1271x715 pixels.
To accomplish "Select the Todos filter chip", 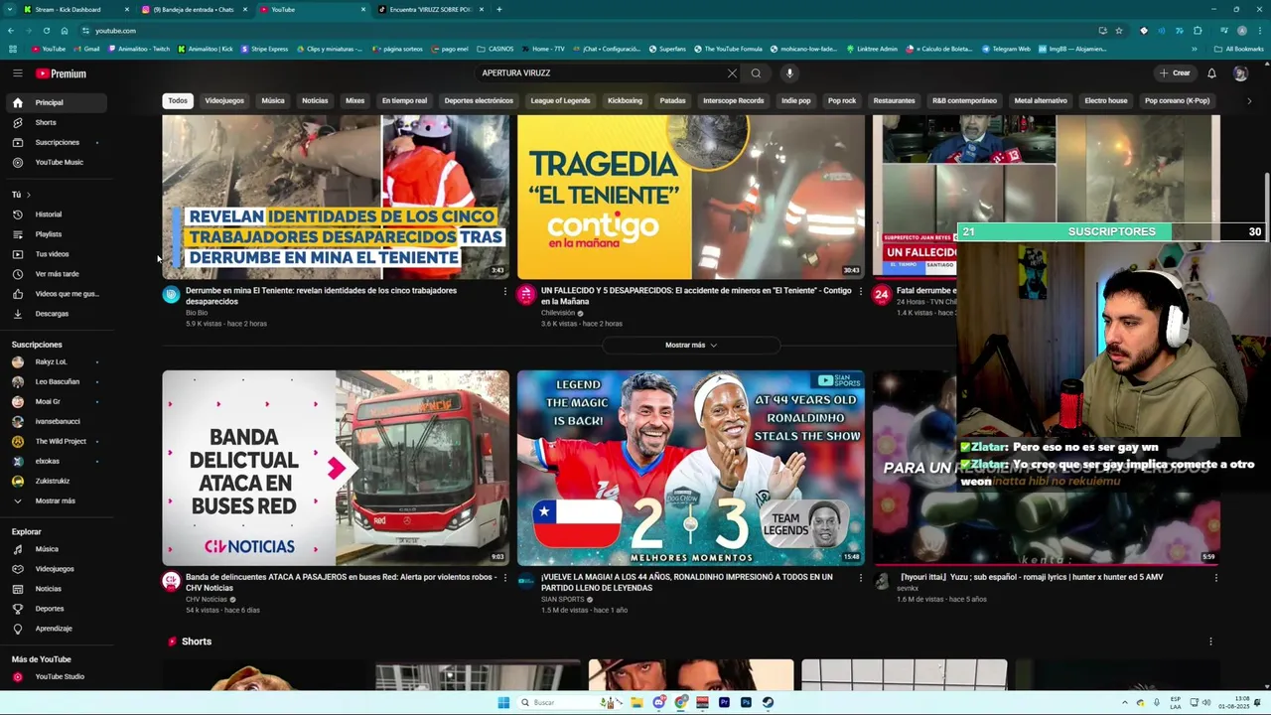I will coord(178,100).
